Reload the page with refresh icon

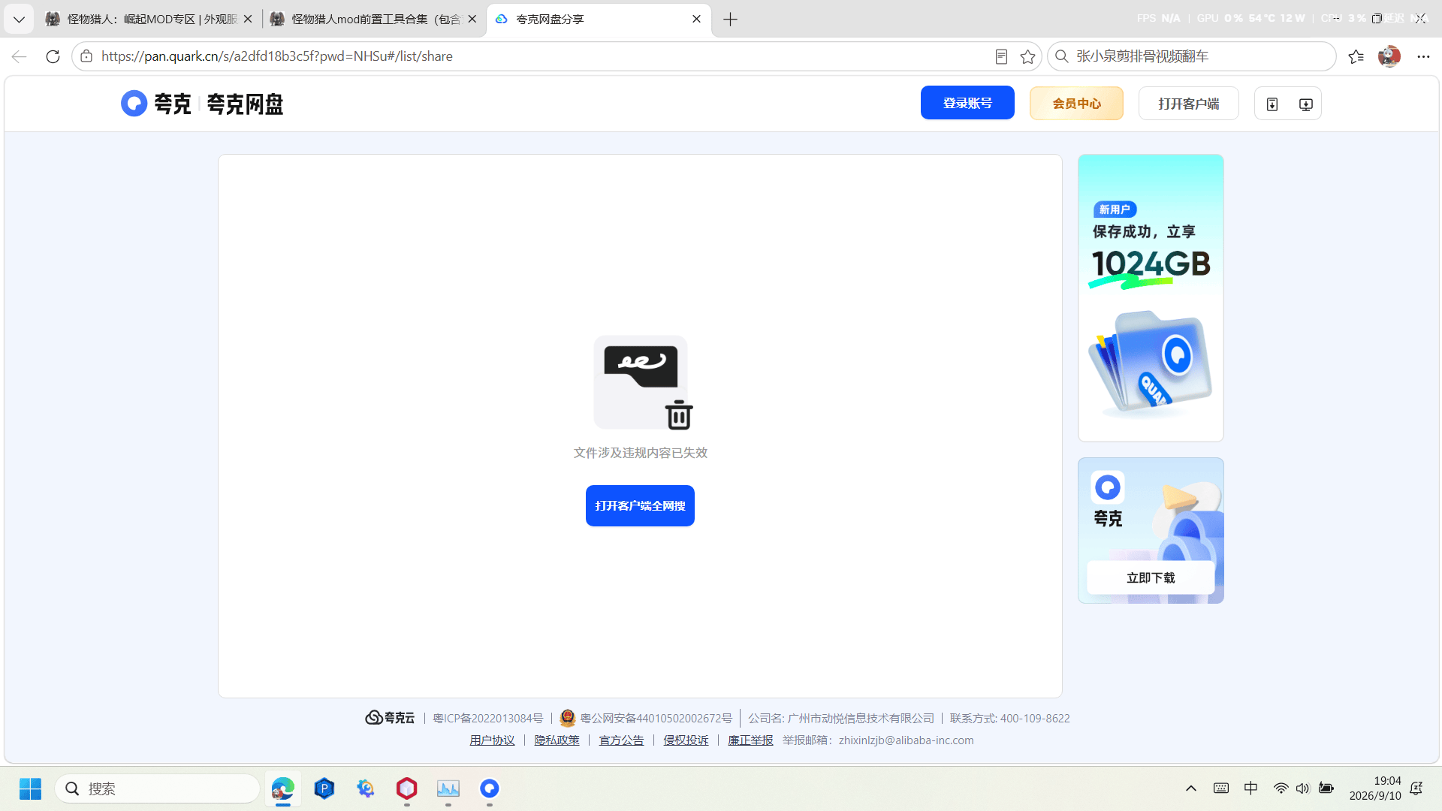[x=53, y=56]
